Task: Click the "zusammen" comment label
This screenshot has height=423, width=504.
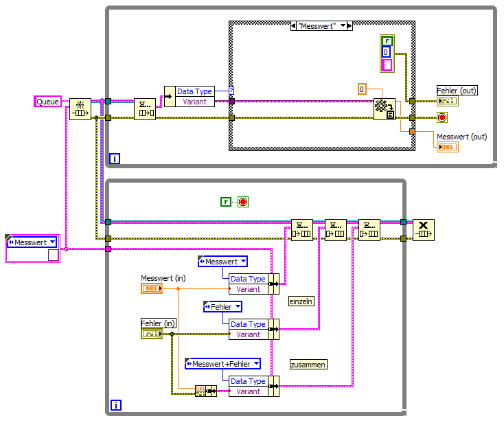Action: 308,365
